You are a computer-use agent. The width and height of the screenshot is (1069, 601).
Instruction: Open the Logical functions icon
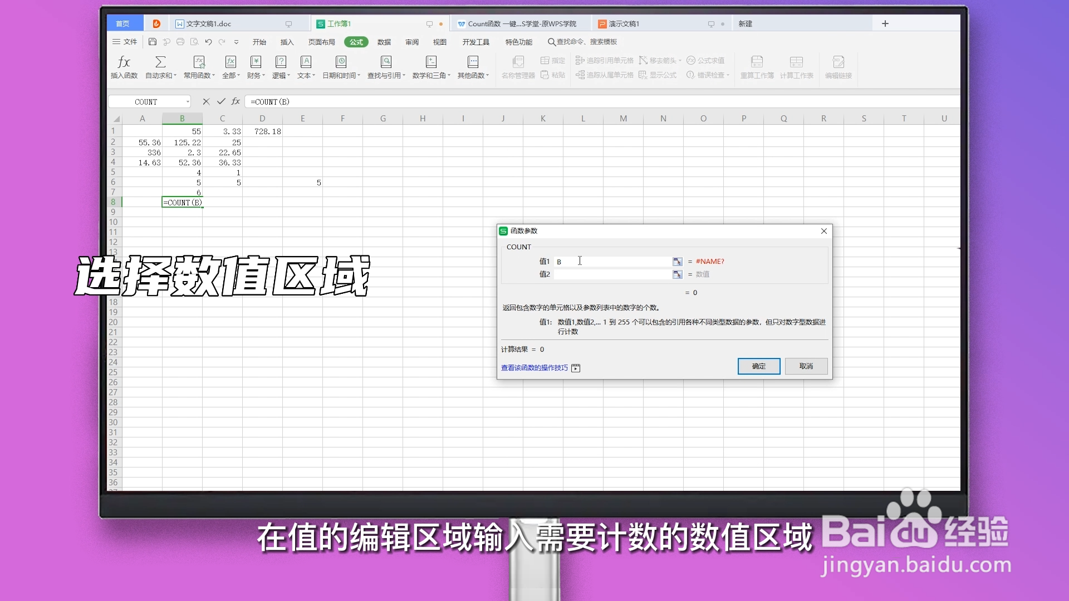pos(281,62)
